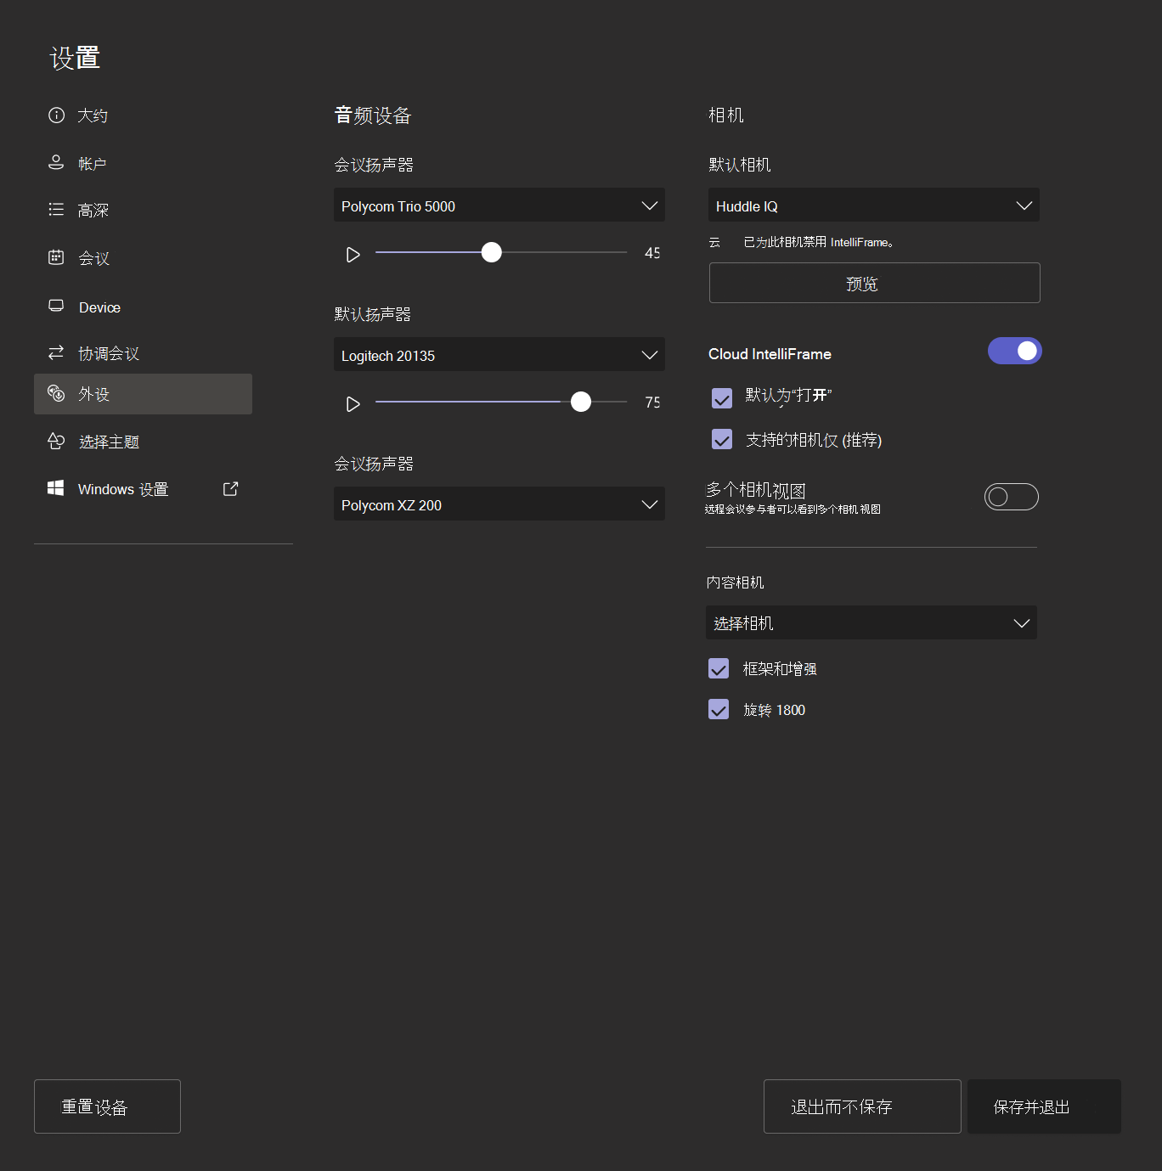
Task: Uncheck the 默认为"打开" checkbox
Action: coord(722,398)
